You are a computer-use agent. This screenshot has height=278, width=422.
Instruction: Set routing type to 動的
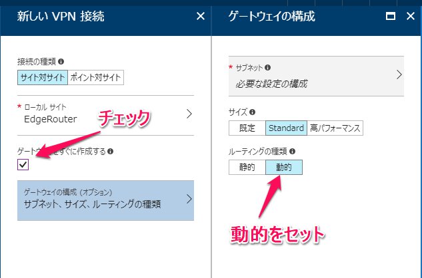point(284,167)
